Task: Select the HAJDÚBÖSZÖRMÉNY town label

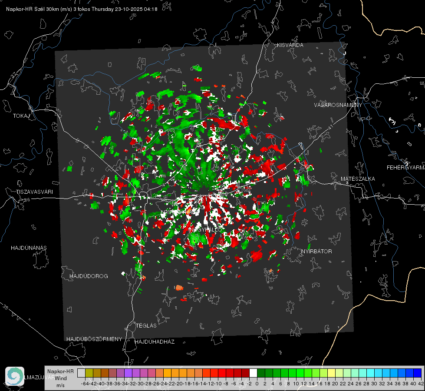Action: [94, 339]
